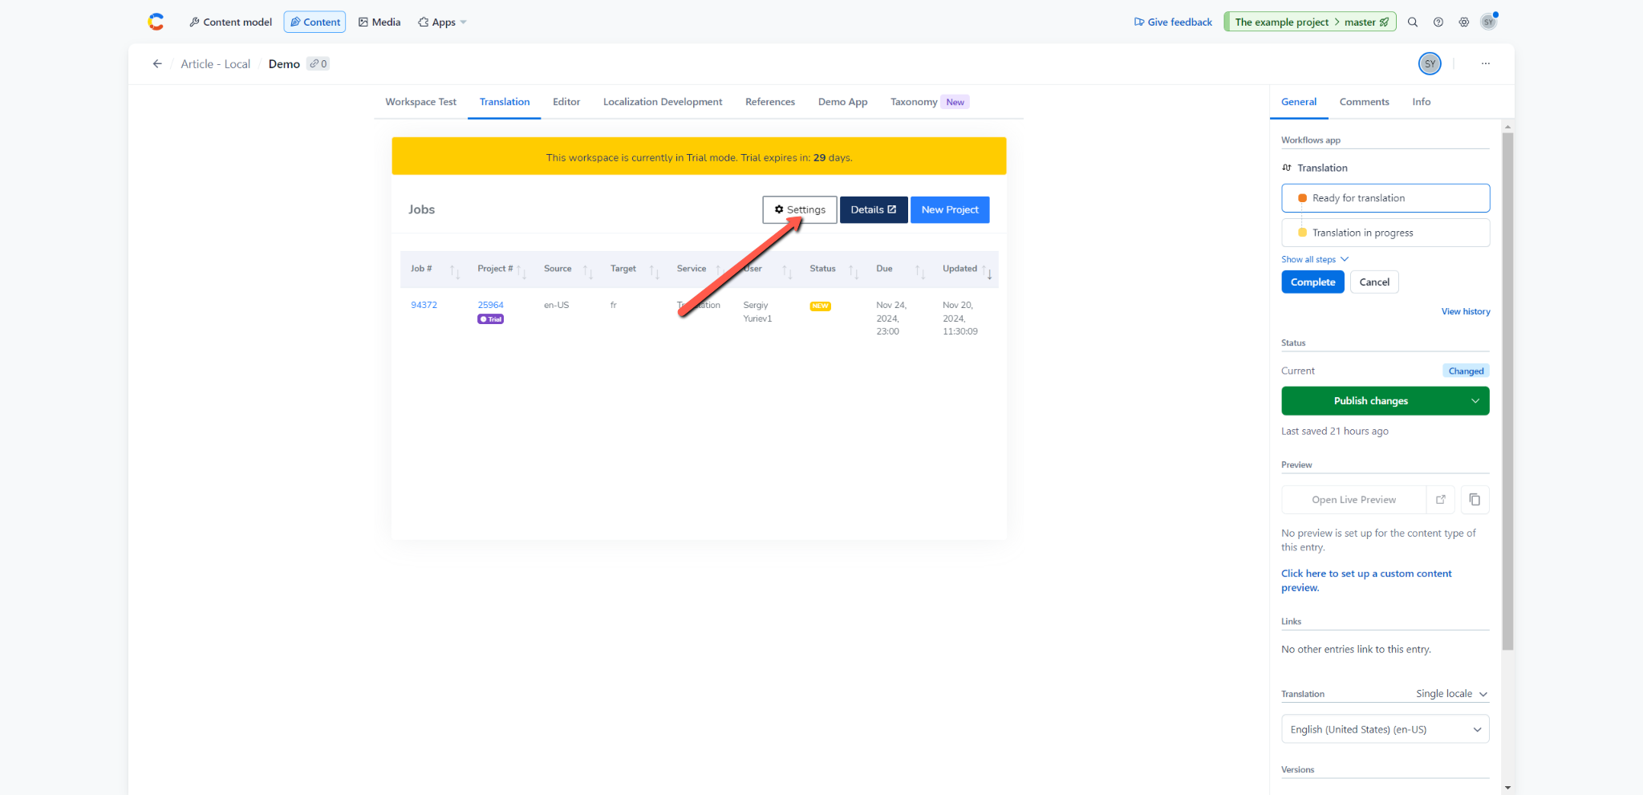Click the links count icon next to Demo
The image size is (1643, 795).
(318, 63)
